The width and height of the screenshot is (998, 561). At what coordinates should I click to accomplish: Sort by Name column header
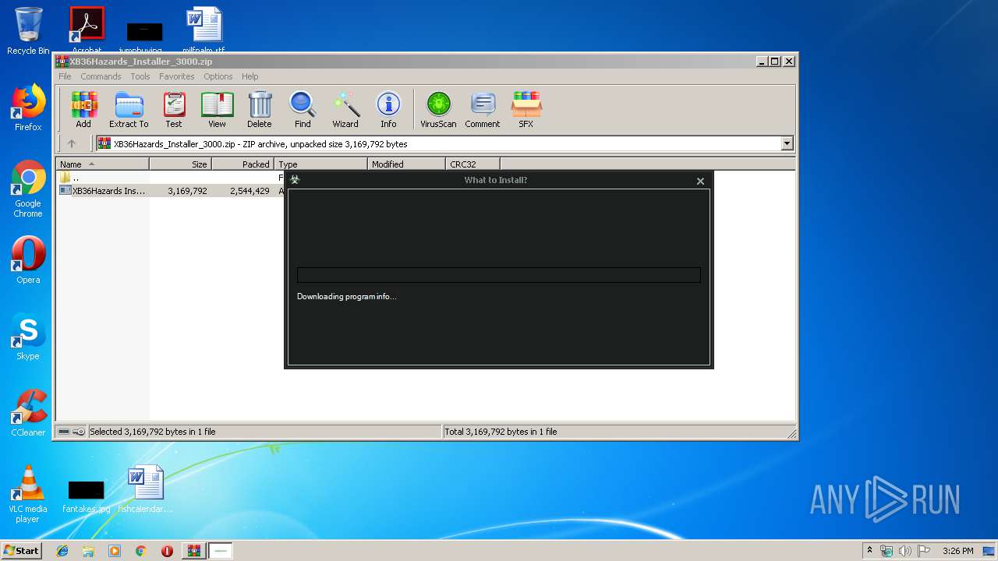tap(102, 164)
